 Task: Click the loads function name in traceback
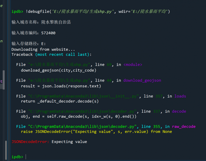tap(180, 96)
